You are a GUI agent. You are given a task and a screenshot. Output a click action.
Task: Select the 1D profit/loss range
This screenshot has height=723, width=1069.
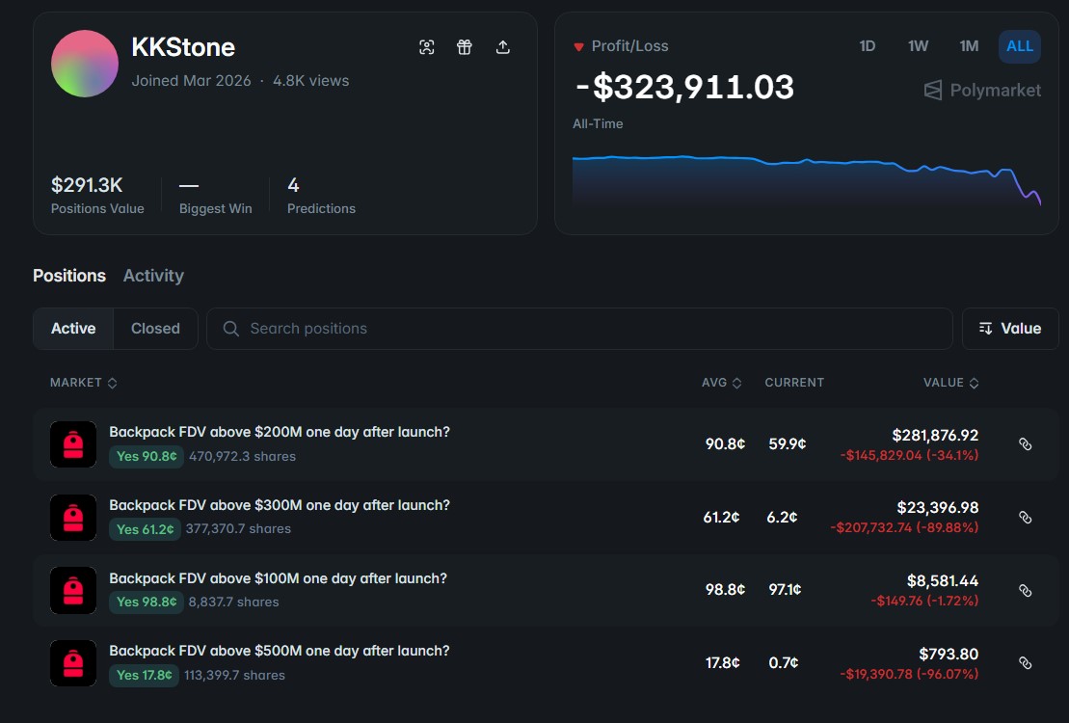868,46
